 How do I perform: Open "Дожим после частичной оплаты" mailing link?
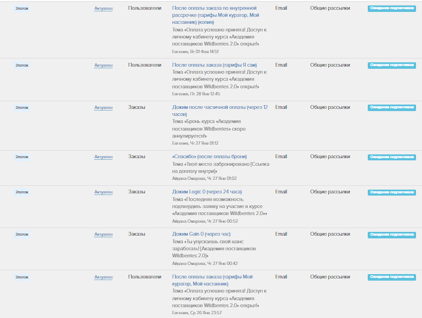220,107
